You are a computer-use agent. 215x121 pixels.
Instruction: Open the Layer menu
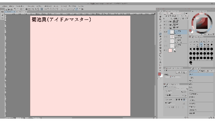coord(39,6)
